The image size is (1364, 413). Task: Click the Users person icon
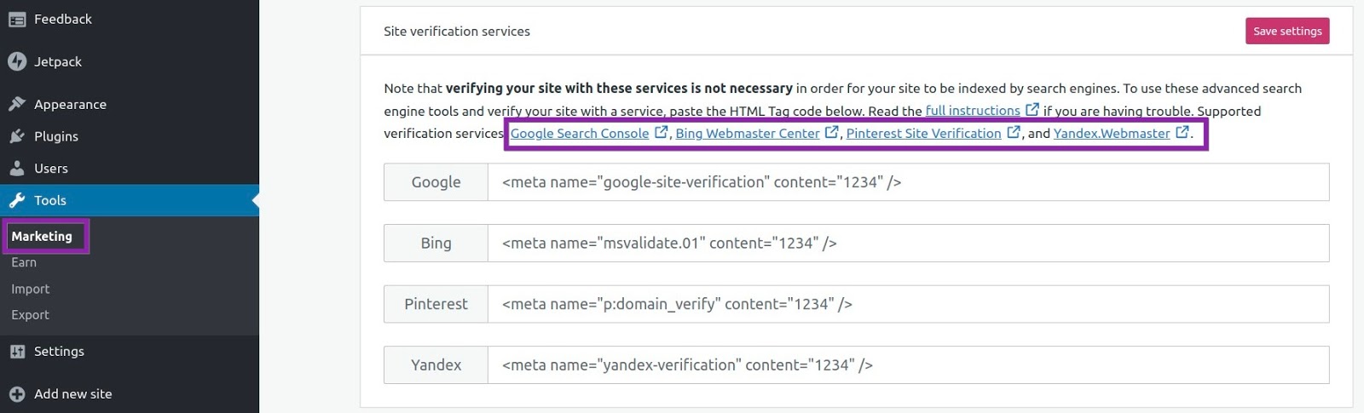click(x=17, y=169)
